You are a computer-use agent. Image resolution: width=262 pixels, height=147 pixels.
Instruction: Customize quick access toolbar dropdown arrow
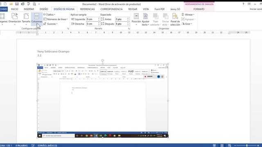[39, 4]
